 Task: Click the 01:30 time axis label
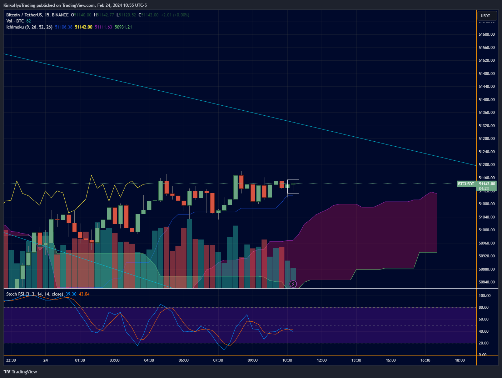80,360
